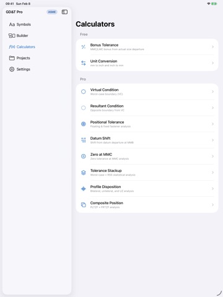Image resolution: width=223 pixels, height=297 pixels.
Task: Click the Resultant Condition circle icon
Action: (x=84, y=108)
